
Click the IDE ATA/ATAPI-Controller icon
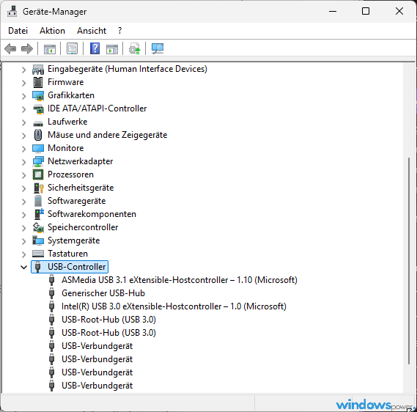(x=38, y=108)
